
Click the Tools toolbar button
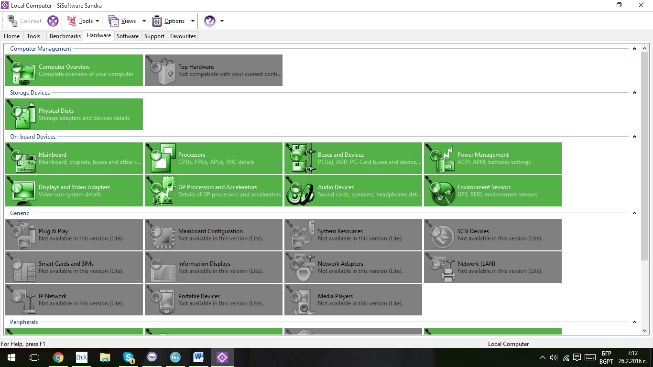pyautogui.click(x=80, y=21)
